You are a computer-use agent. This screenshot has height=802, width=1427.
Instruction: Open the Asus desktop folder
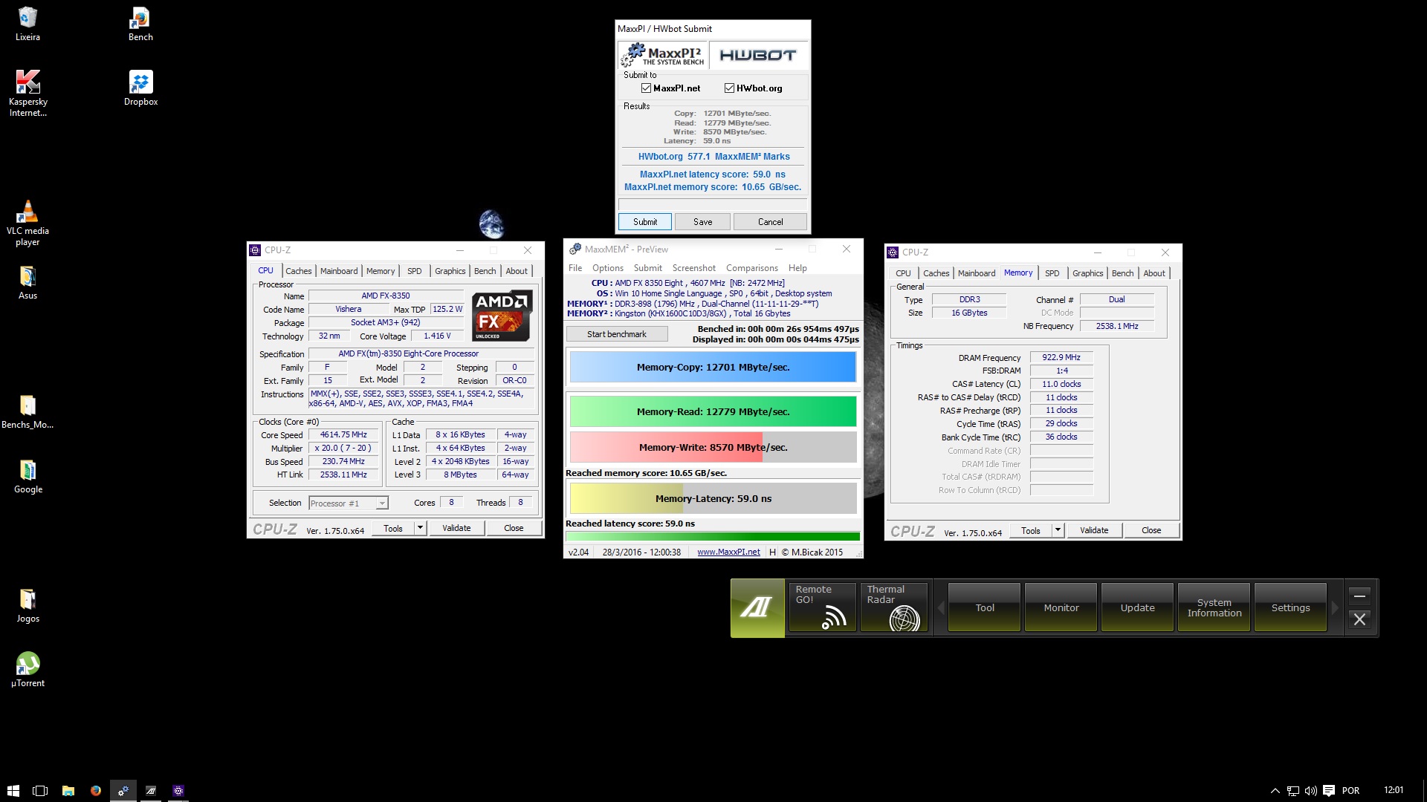click(27, 282)
